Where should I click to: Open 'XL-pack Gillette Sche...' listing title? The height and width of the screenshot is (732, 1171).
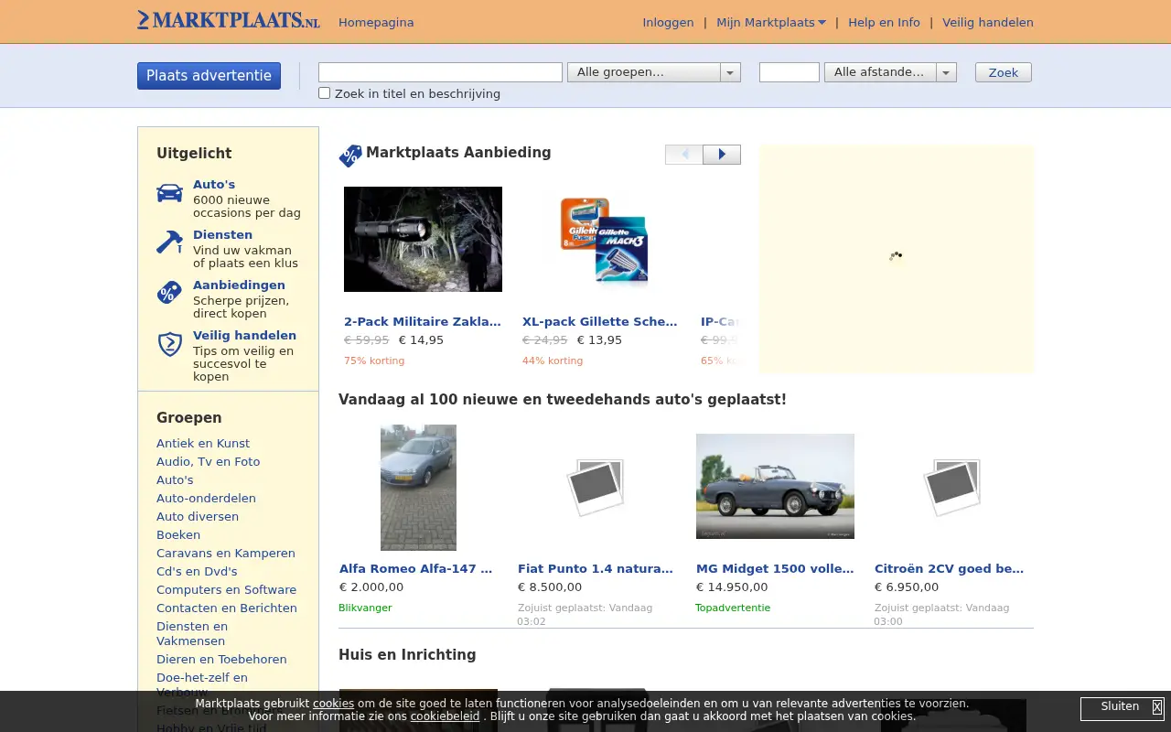[x=600, y=322]
